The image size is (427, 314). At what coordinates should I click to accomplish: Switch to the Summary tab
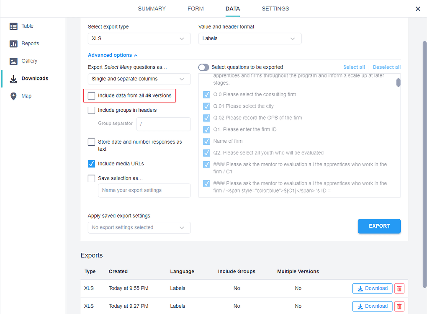pos(152,8)
